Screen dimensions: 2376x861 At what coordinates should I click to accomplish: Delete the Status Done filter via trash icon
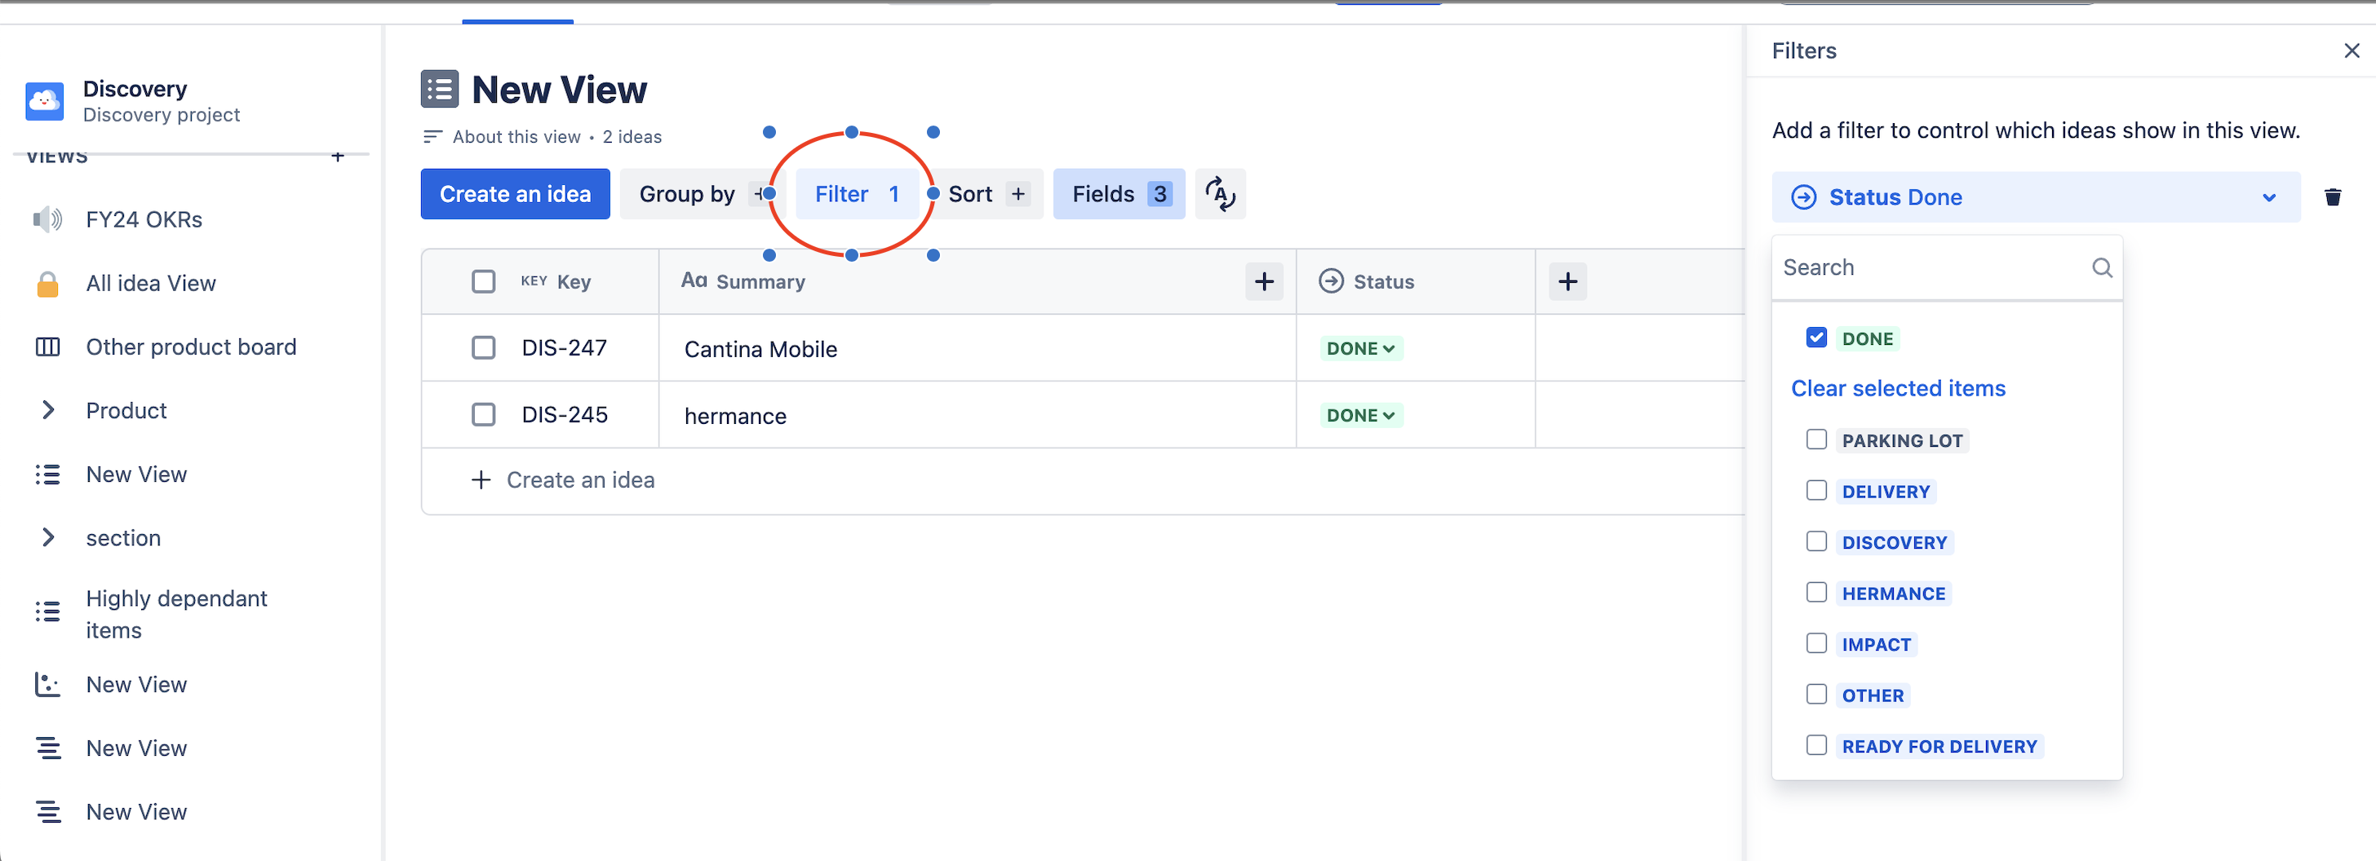(x=2334, y=196)
